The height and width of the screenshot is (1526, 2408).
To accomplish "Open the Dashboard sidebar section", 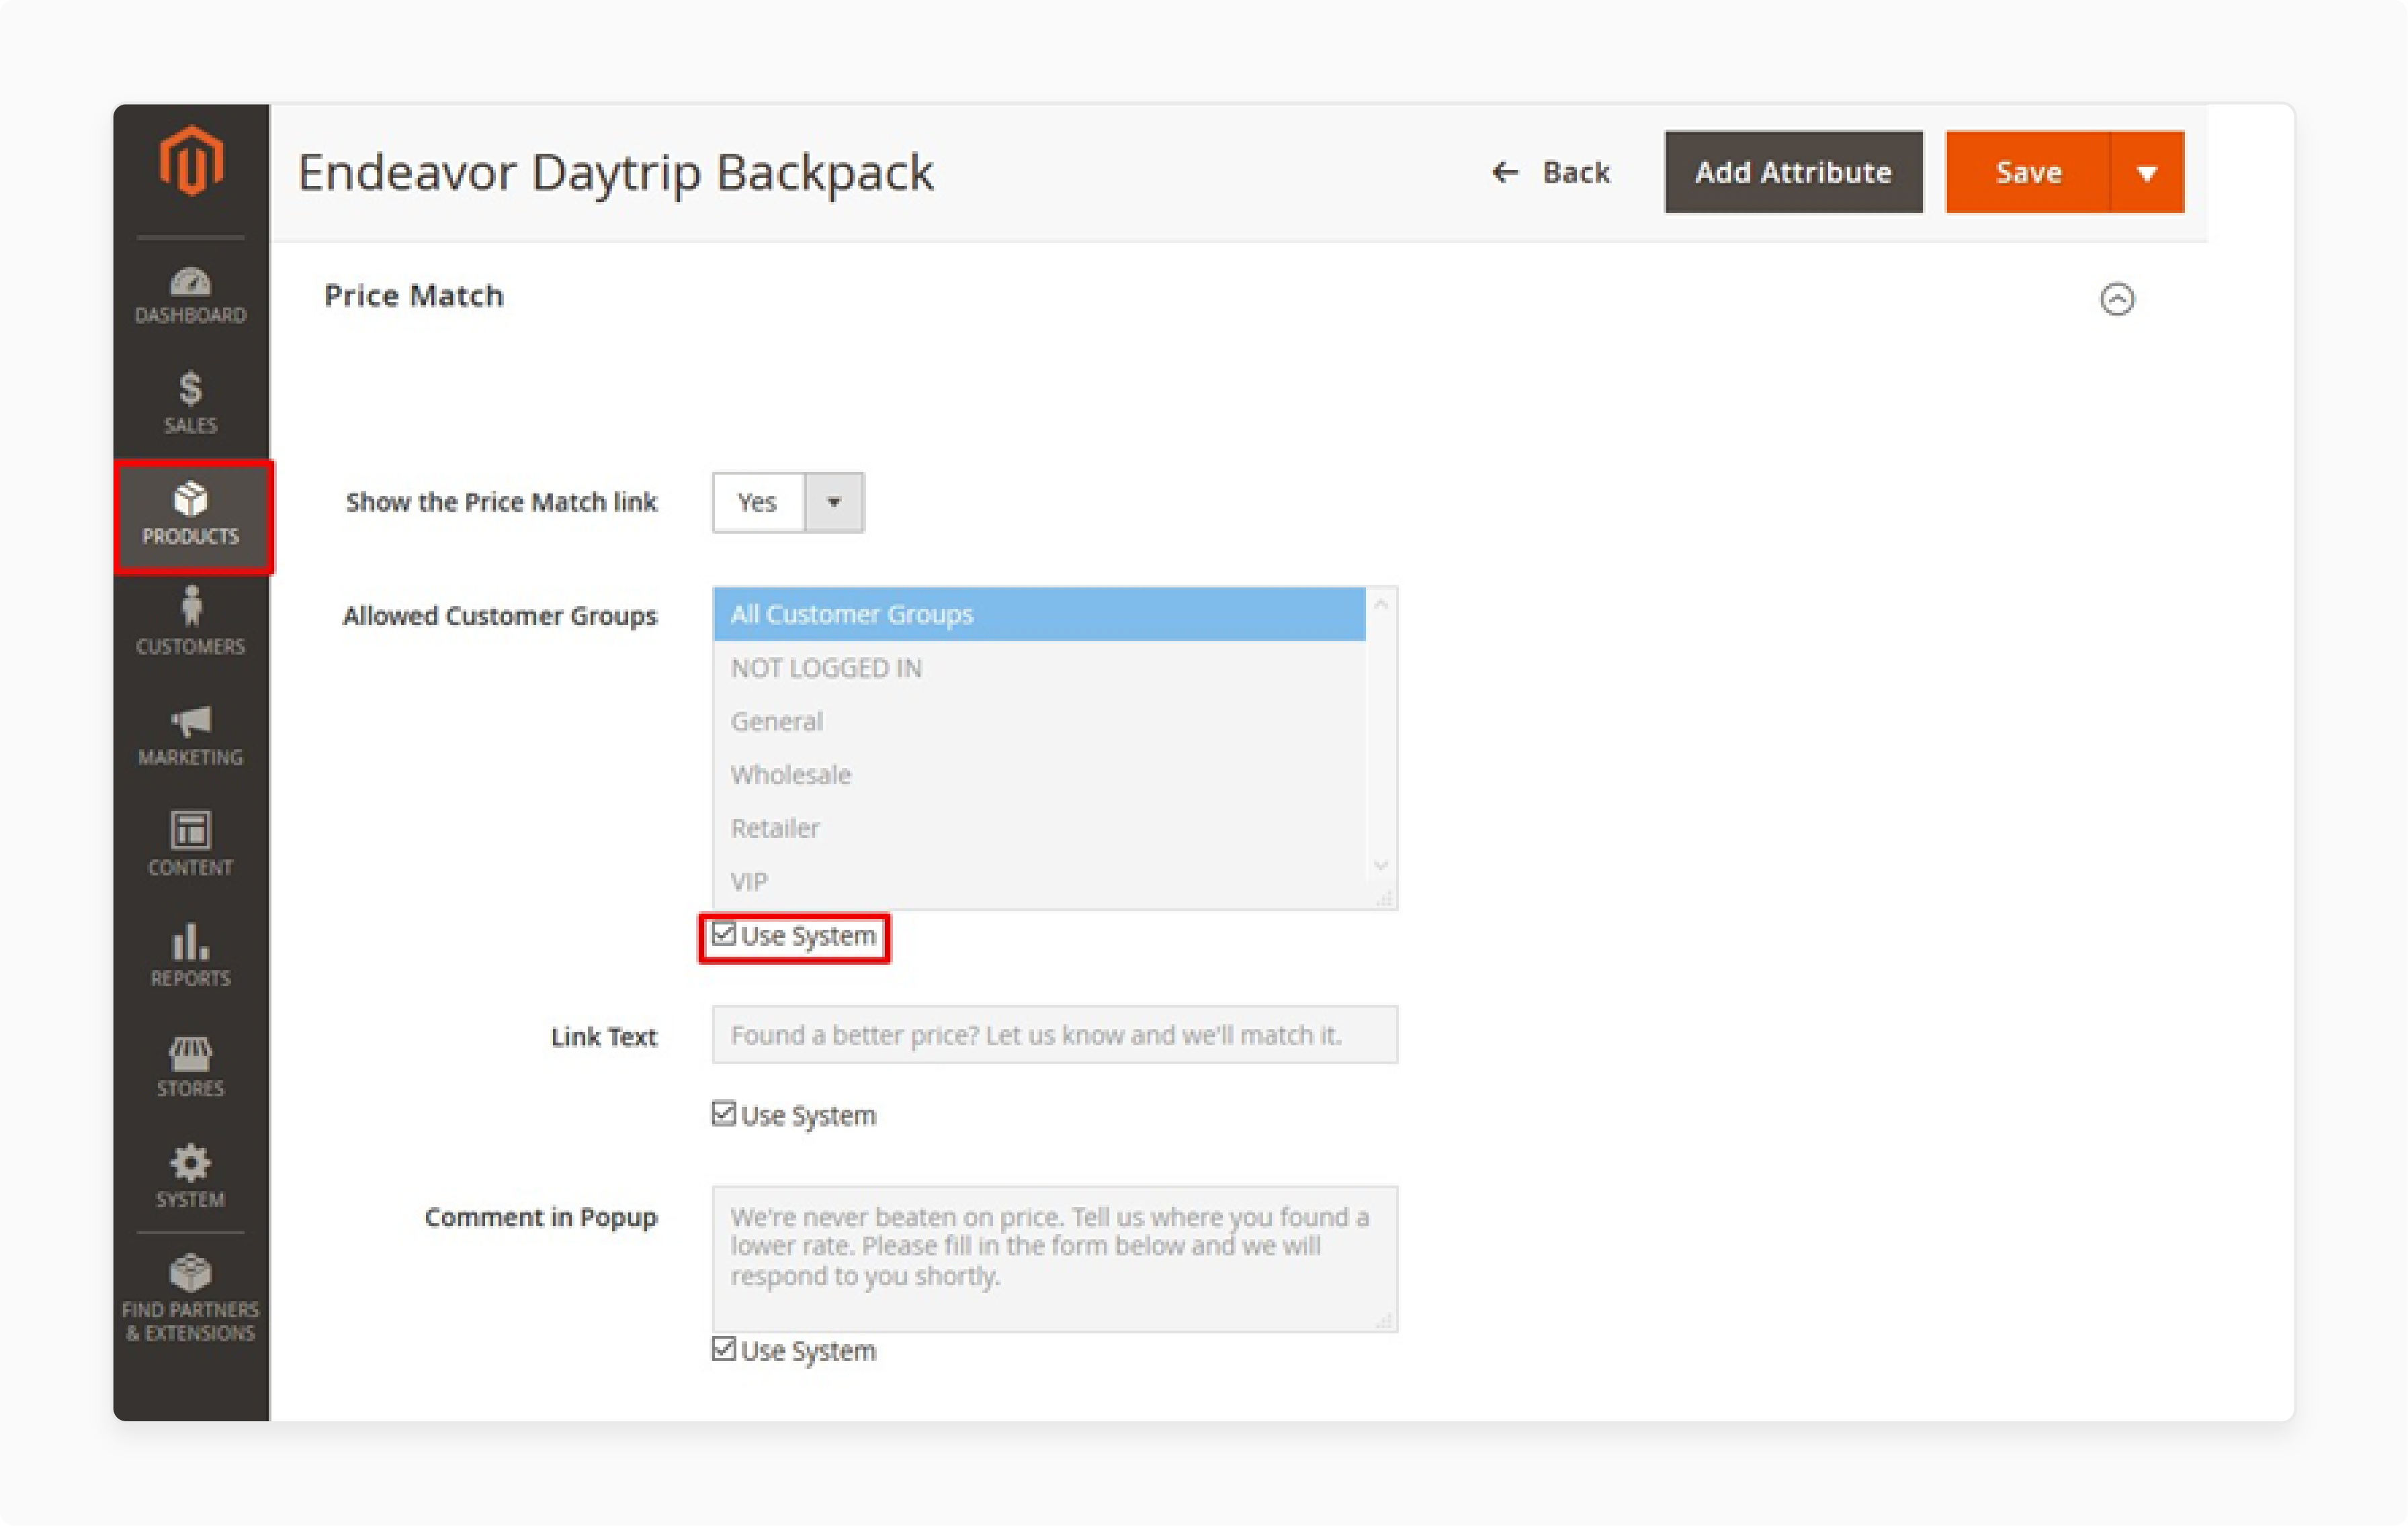I will 190,296.
